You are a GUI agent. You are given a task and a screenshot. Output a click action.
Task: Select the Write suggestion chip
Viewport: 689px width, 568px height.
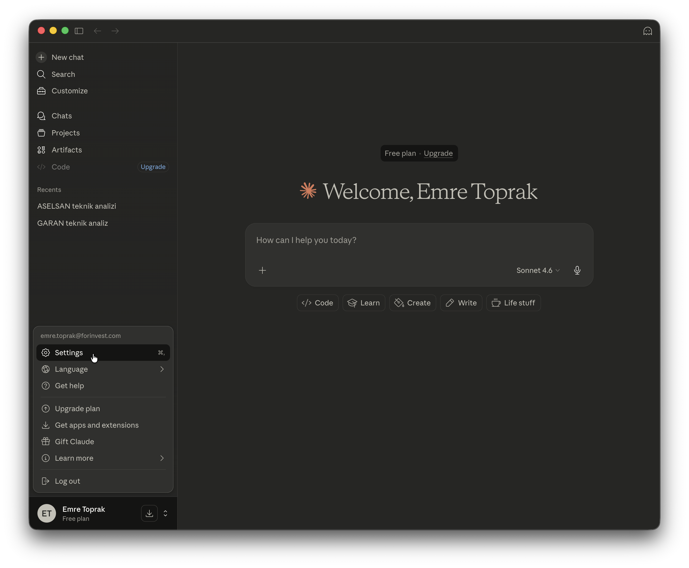click(461, 303)
